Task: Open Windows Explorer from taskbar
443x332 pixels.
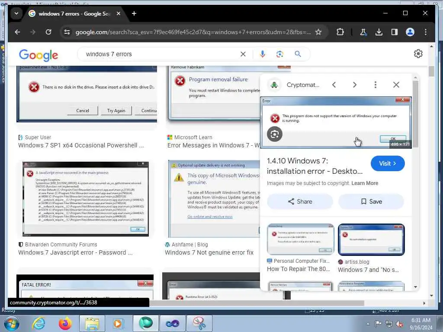Action: pos(92,323)
